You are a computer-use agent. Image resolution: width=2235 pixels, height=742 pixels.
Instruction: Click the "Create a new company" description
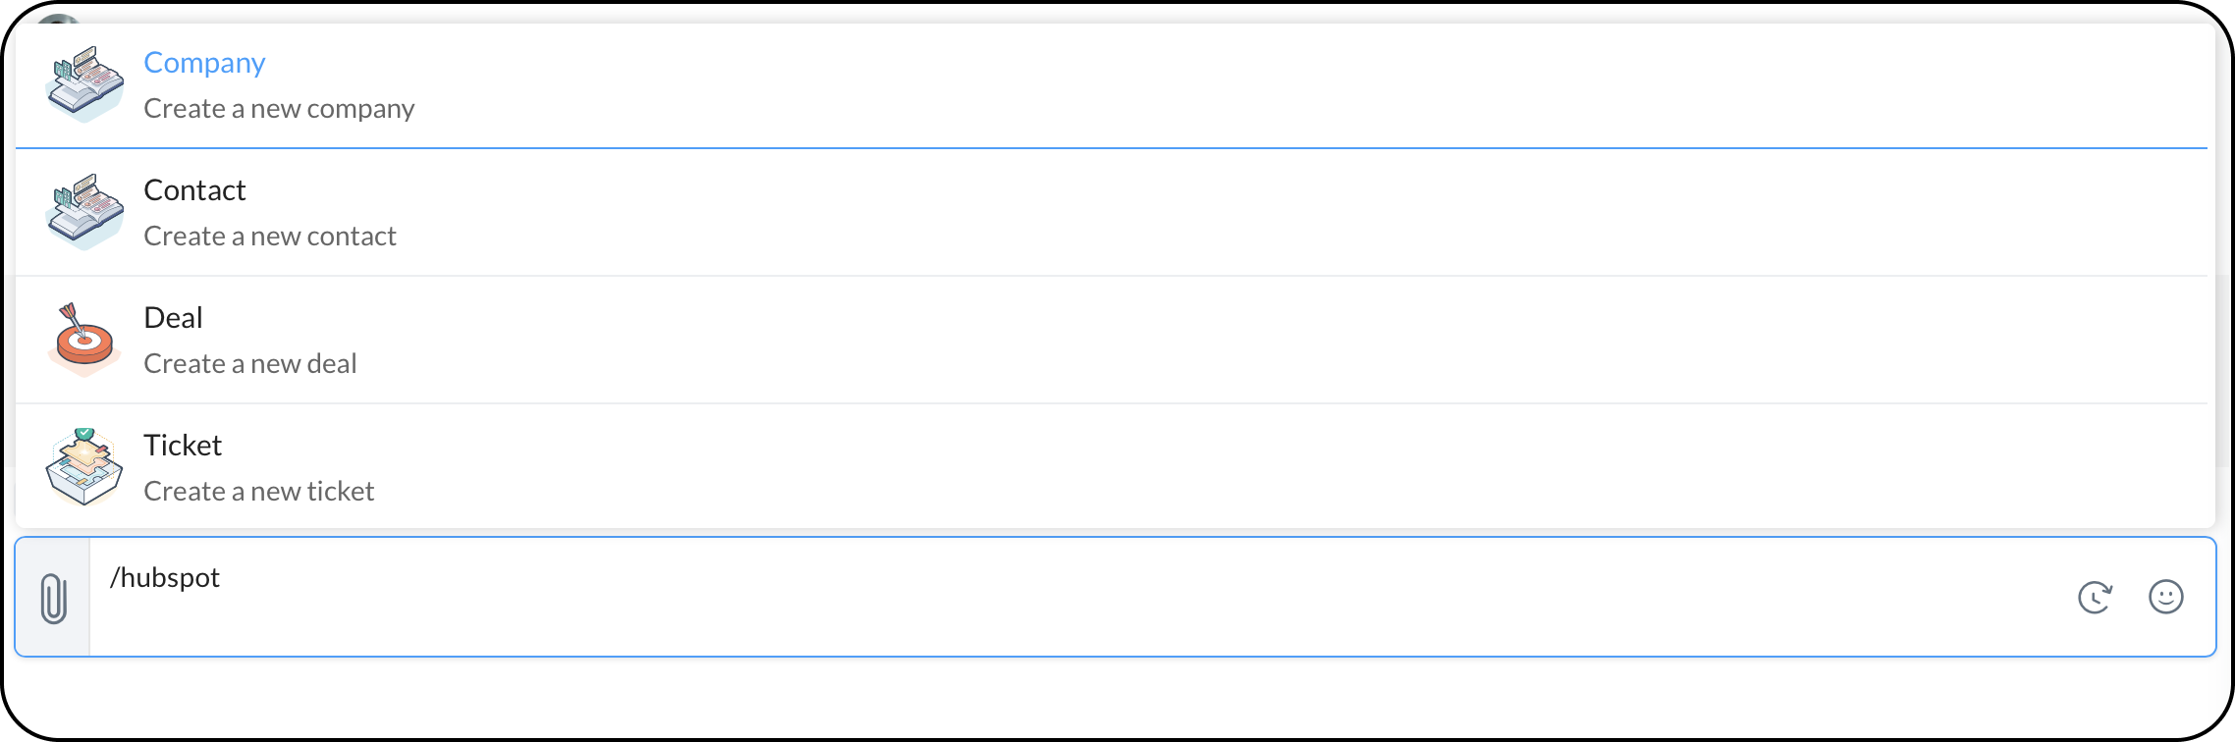279,109
